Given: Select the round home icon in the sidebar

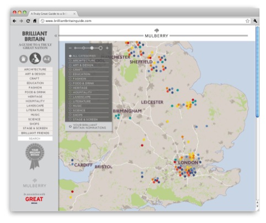Looking at the screenshot, I should (23, 59).
